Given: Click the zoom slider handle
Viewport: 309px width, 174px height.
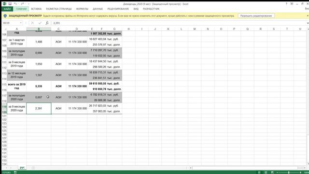Looking at the screenshot, I should [289, 173].
